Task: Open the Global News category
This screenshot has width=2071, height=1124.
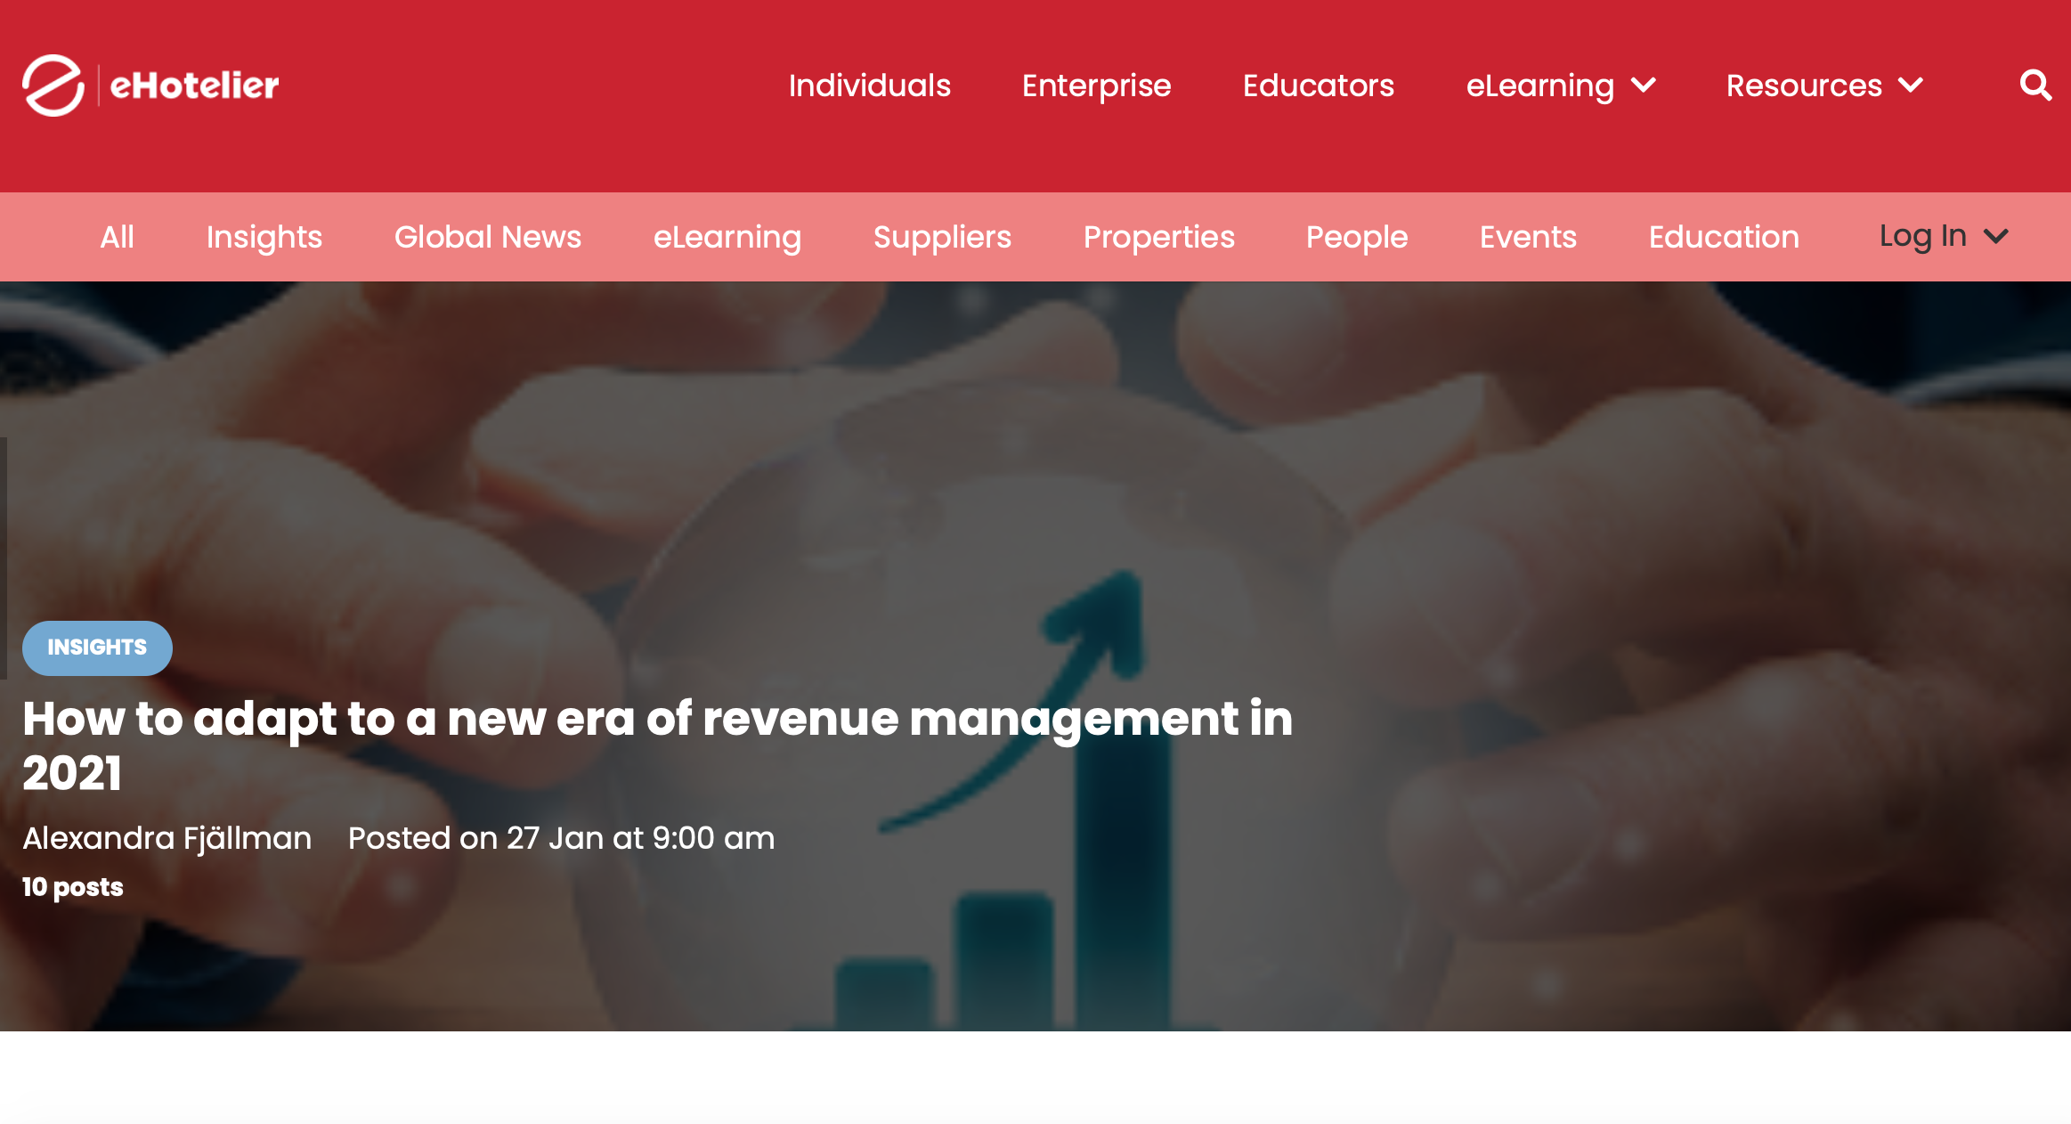Action: pyautogui.click(x=488, y=237)
